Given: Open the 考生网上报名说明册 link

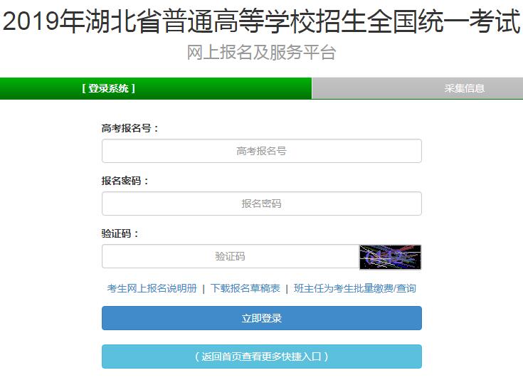Looking at the screenshot, I should tap(152, 288).
